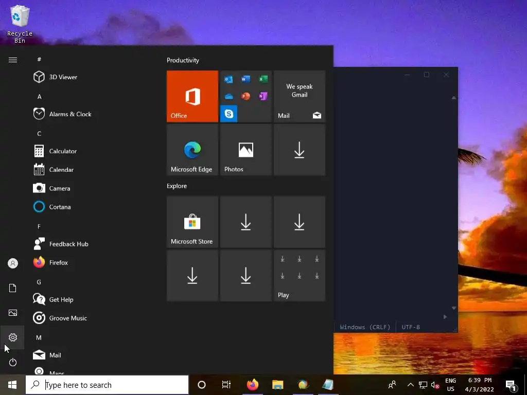Image resolution: width=527 pixels, height=395 pixels.
Task: Open the Office tile
Action: (x=192, y=96)
